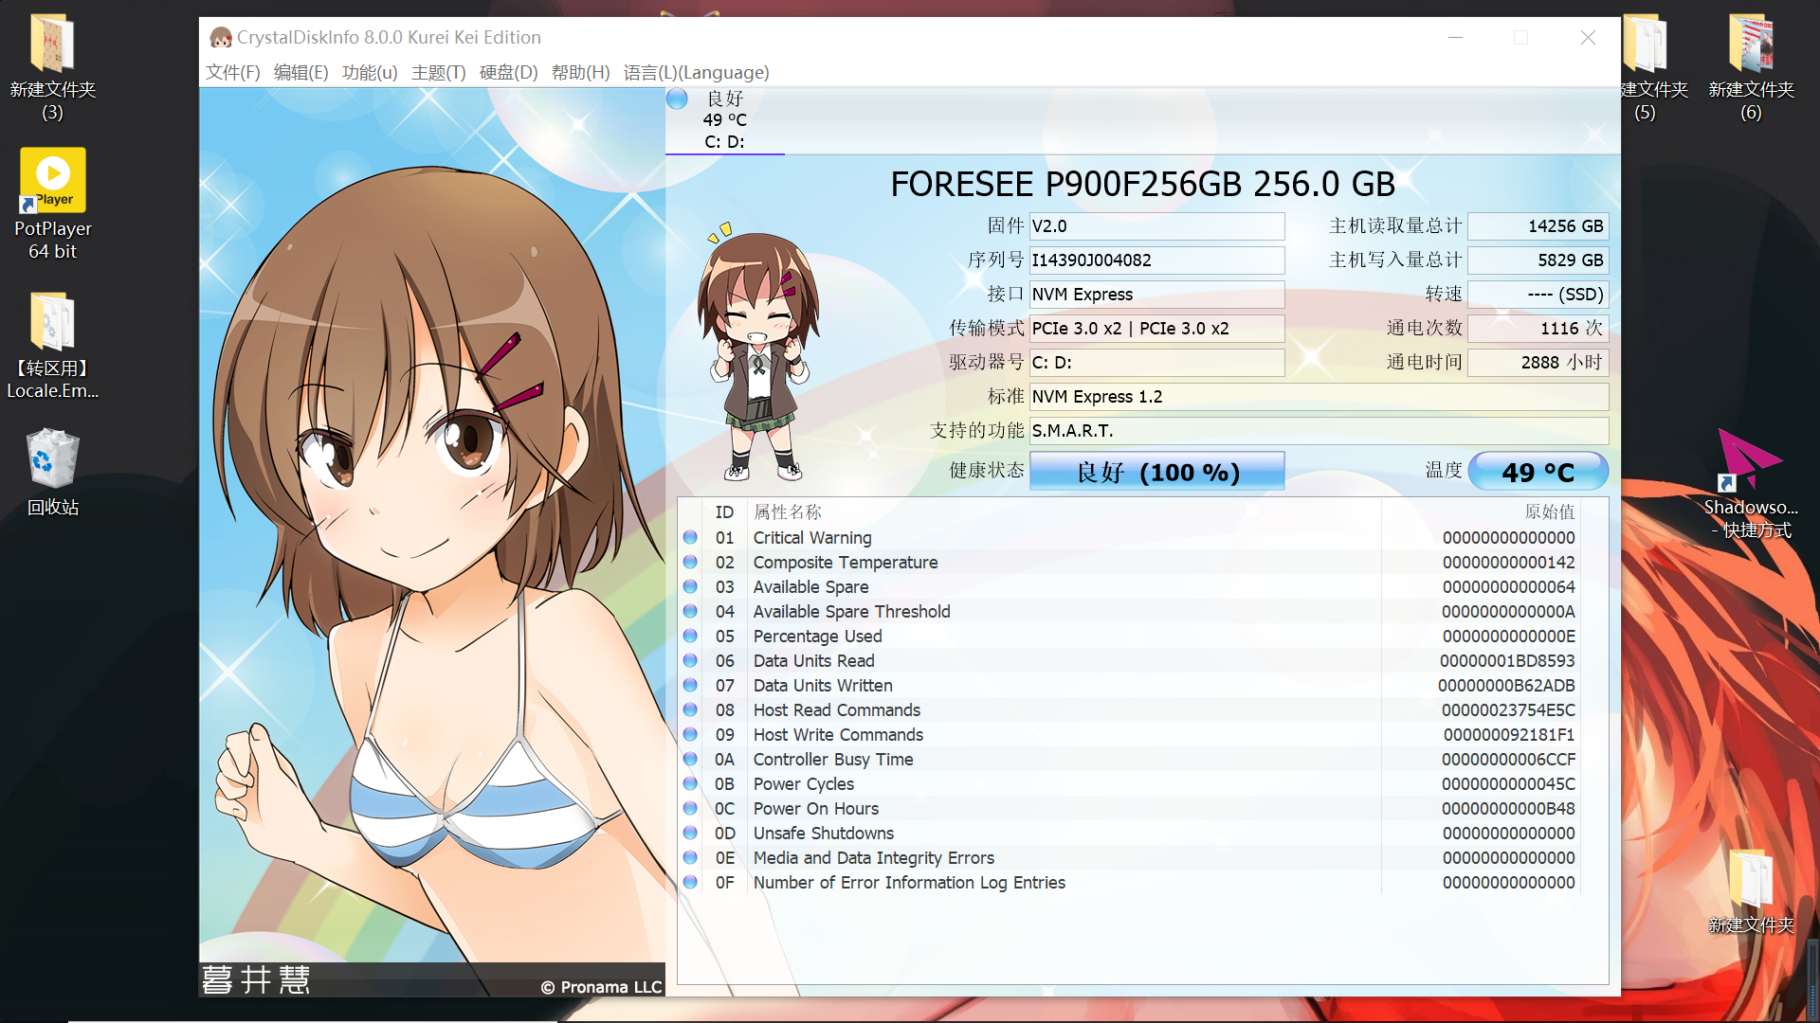Click the © Pronama LLC credit link
Screen dimensions: 1820x1023
point(601,987)
